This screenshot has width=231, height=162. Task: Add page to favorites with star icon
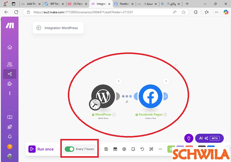[184, 12]
